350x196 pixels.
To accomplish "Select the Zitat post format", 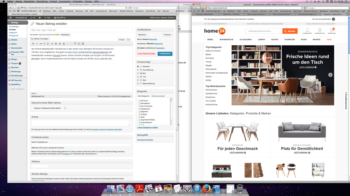I will click(x=138, y=80).
